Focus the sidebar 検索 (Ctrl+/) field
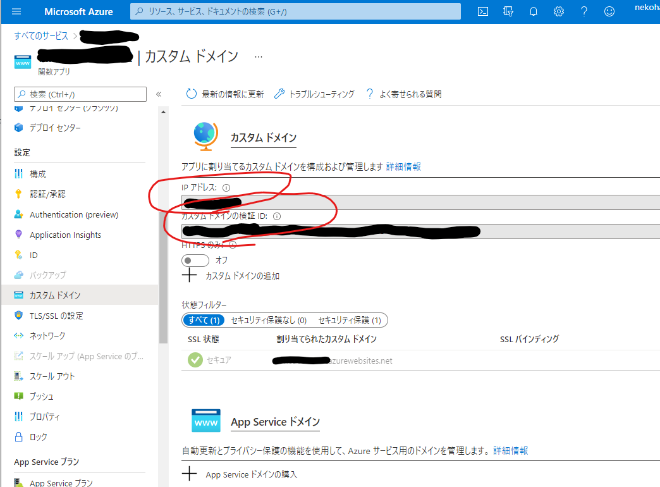Image resolution: width=660 pixels, height=487 pixels. 80,94
